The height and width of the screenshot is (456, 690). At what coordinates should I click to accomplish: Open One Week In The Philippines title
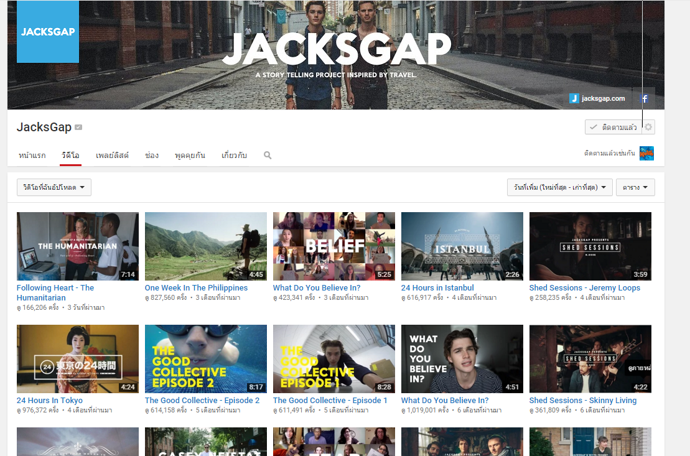pyautogui.click(x=196, y=288)
